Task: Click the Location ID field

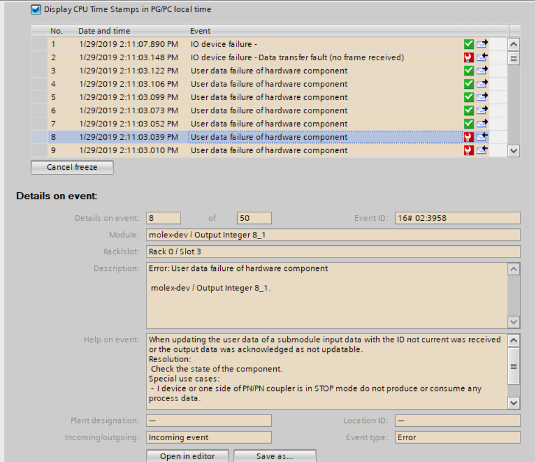Action: point(457,421)
